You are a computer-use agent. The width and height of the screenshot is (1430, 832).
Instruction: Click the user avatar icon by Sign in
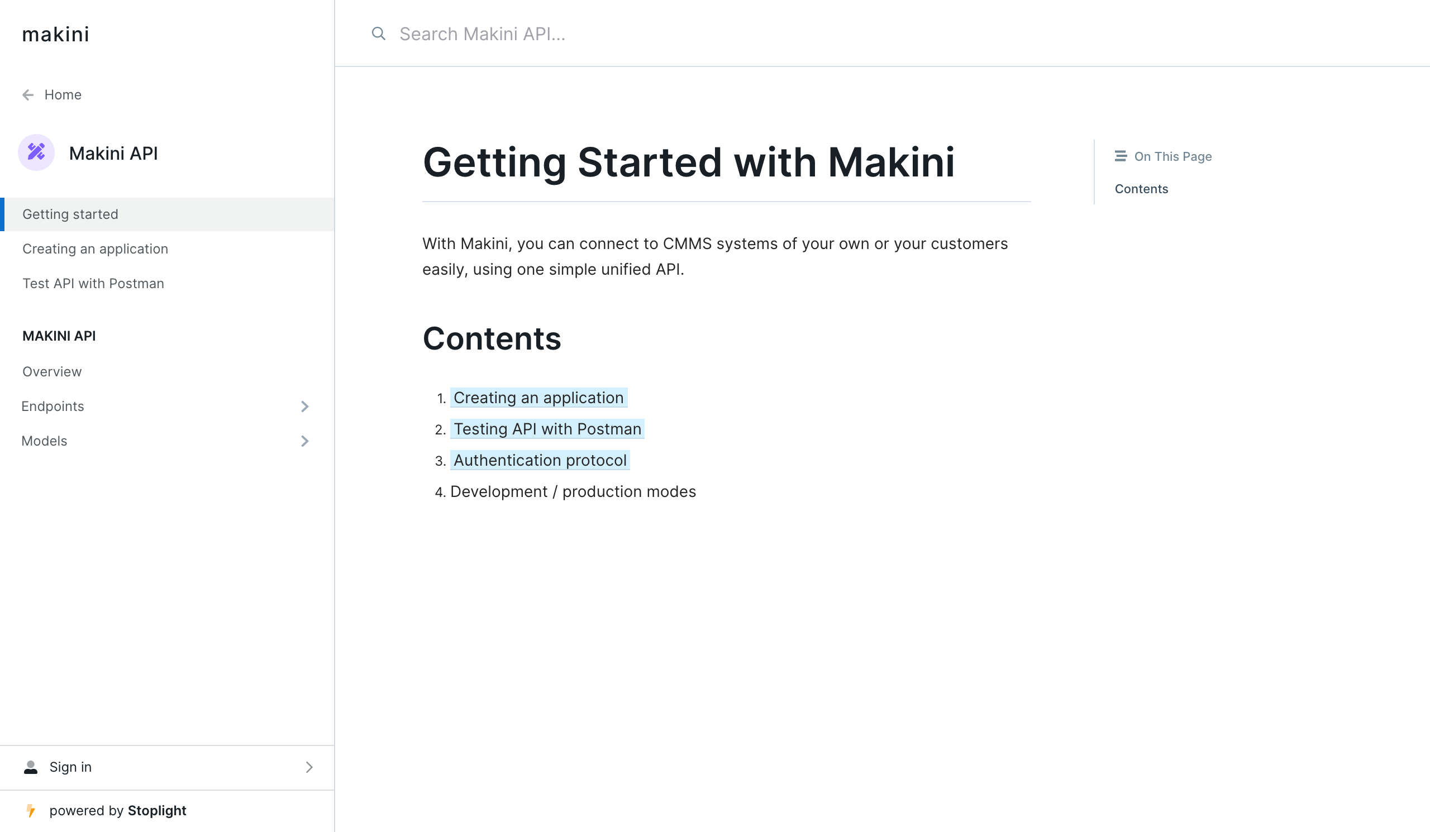click(x=31, y=767)
